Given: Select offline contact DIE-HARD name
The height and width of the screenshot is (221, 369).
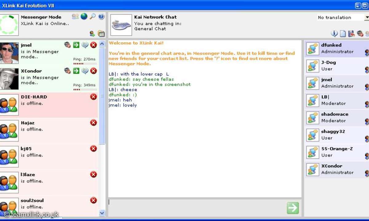Looking at the screenshot, I should [34, 97].
